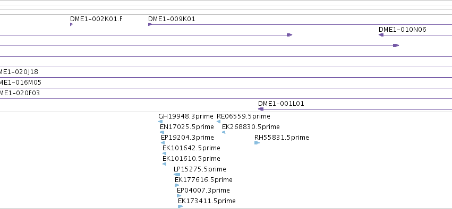
Task: Select the LP15275.5prime feature glyph
Action: 177,175
